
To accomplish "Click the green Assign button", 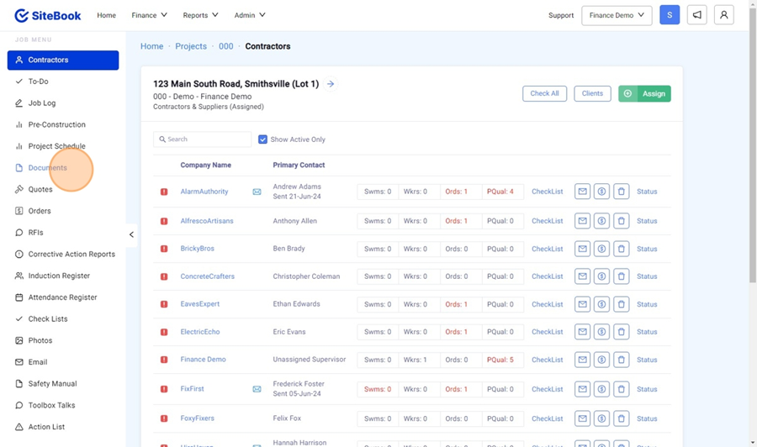I will 644,93.
